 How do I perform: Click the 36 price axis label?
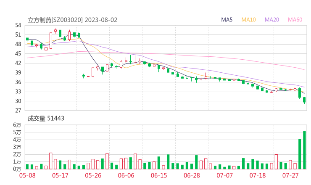point(18,82)
